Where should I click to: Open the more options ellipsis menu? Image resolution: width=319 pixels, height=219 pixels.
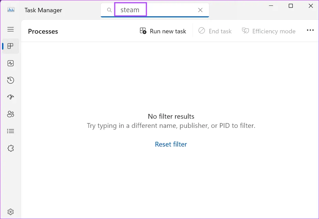coord(310,30)
